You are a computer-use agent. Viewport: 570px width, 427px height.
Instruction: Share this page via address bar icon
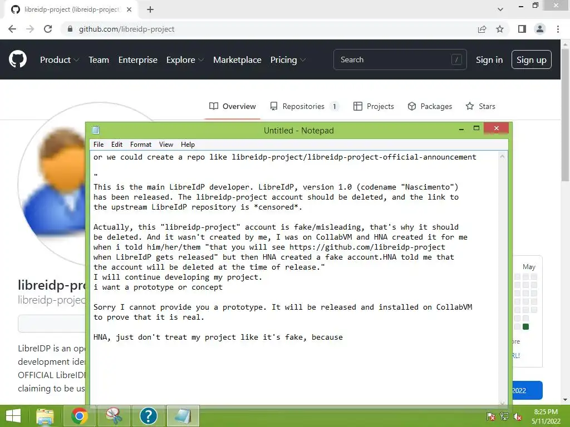482,29
